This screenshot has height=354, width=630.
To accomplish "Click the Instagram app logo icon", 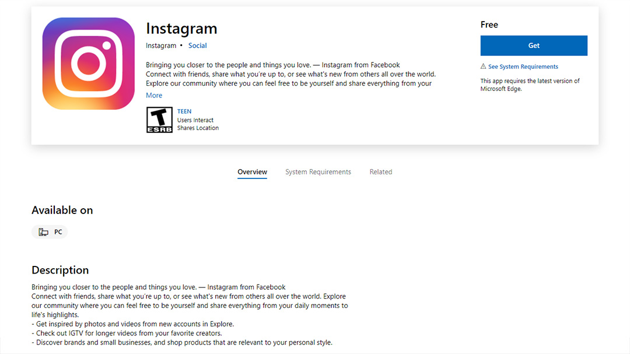I will tap(89, 64).
